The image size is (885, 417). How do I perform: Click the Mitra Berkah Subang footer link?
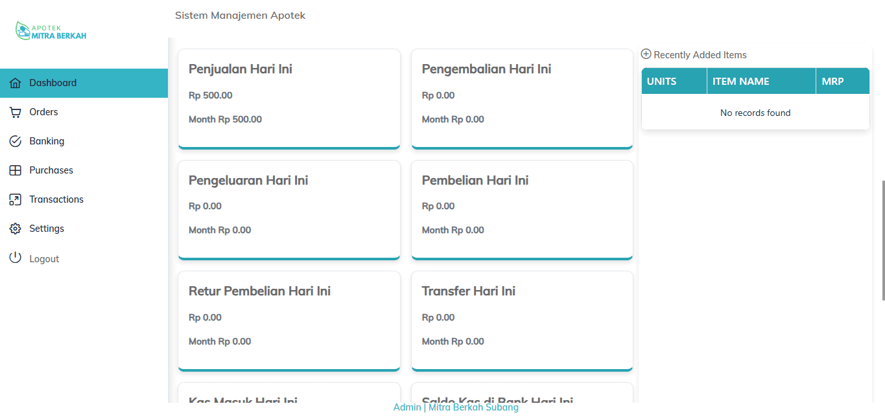pos(473,407)
